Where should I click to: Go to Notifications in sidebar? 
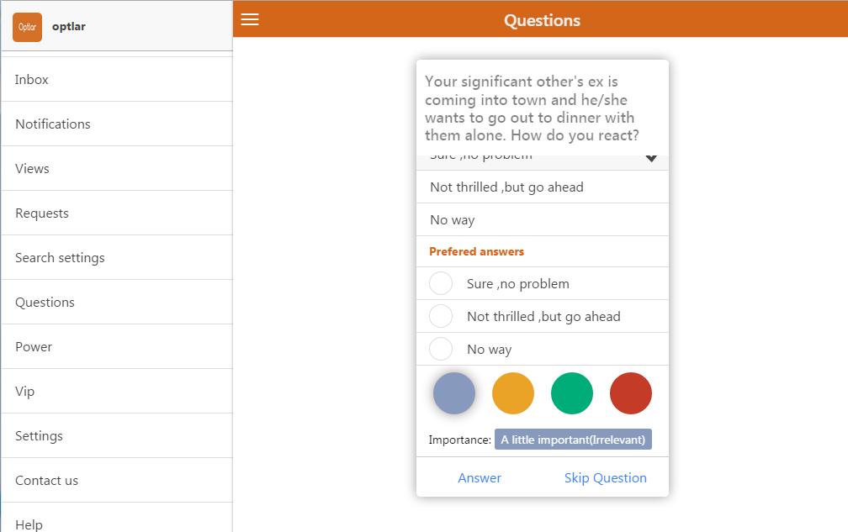pyautogui.click(x=53, y=124)
